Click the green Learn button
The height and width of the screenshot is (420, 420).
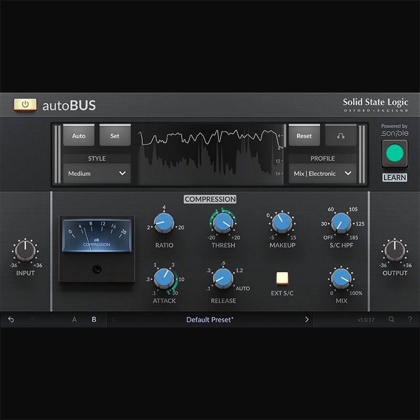(395, 153)
